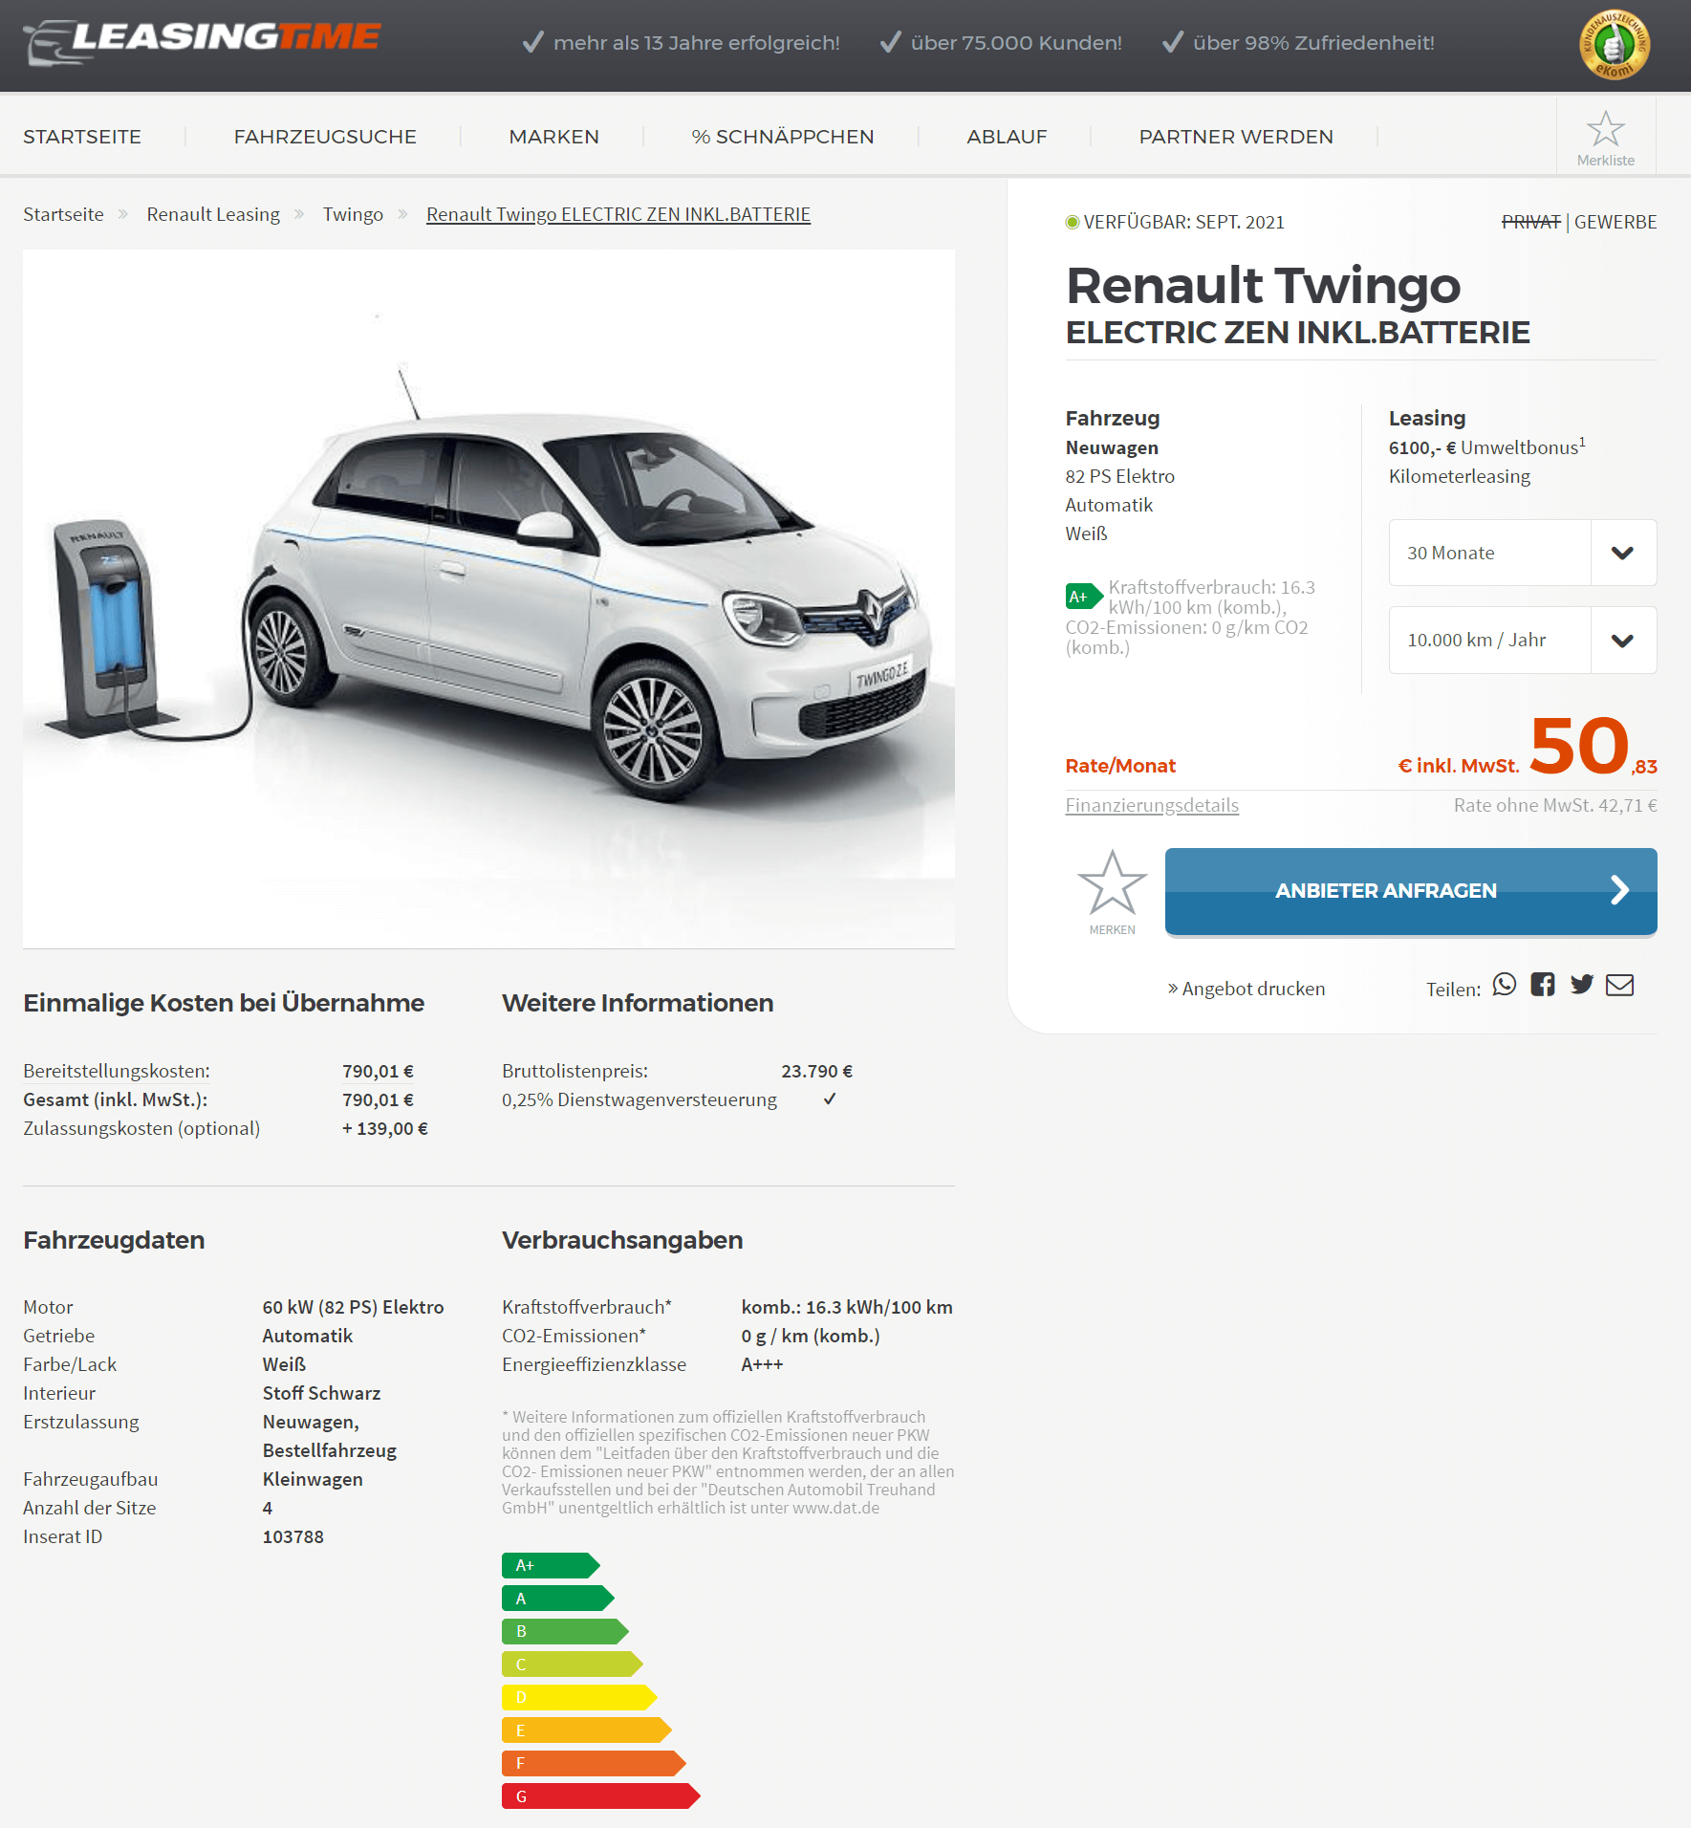The height and width of the screenshot is (1828, 1691).
Task: Click the Energieeffizienzklasse value A+++
Action: [x=762, y=1364]
